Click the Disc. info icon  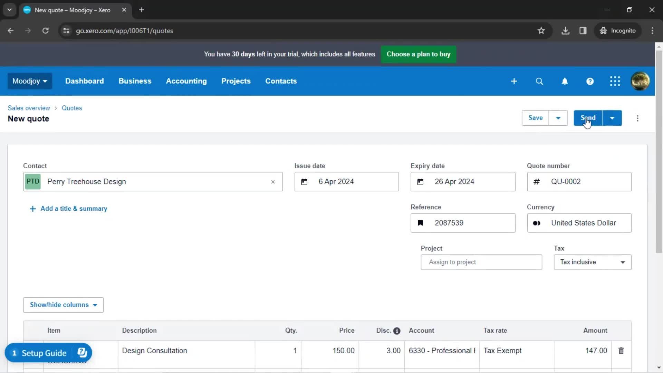click(x=397, y=331)
